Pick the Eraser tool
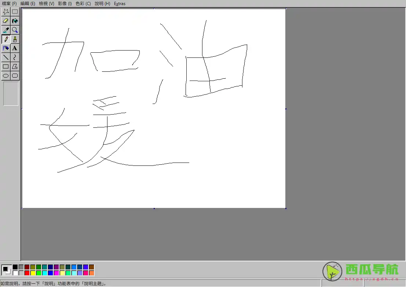406x287 pixels. point(6,21)
